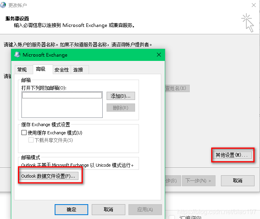This screenshot has width=260, height=219.
Task: Click the 上一步(B) button in 更改帐户 window
Action: 173,180
